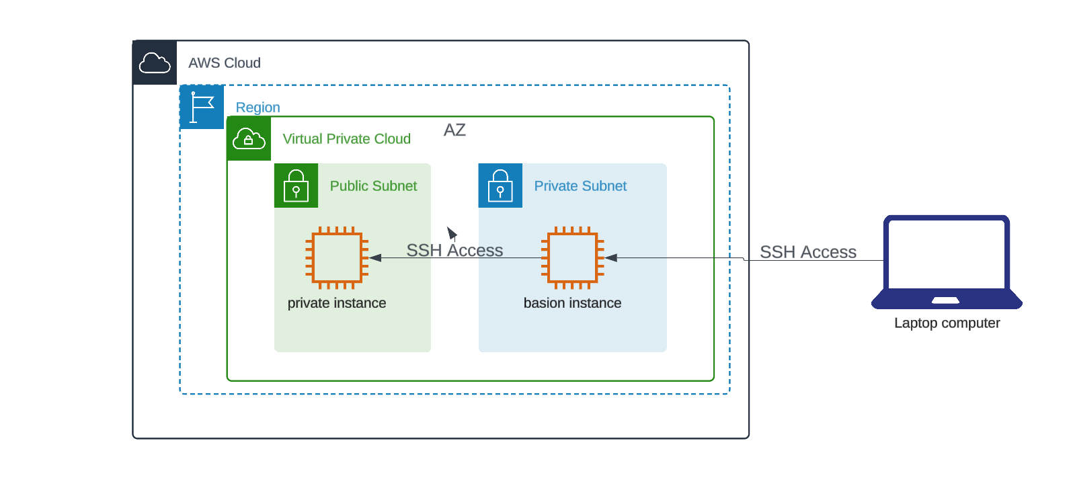Image resolution: width=1071 pixels, height=490 pixels.
Task: Select the Public Subnet lock icon
Action: click(296, 186)
